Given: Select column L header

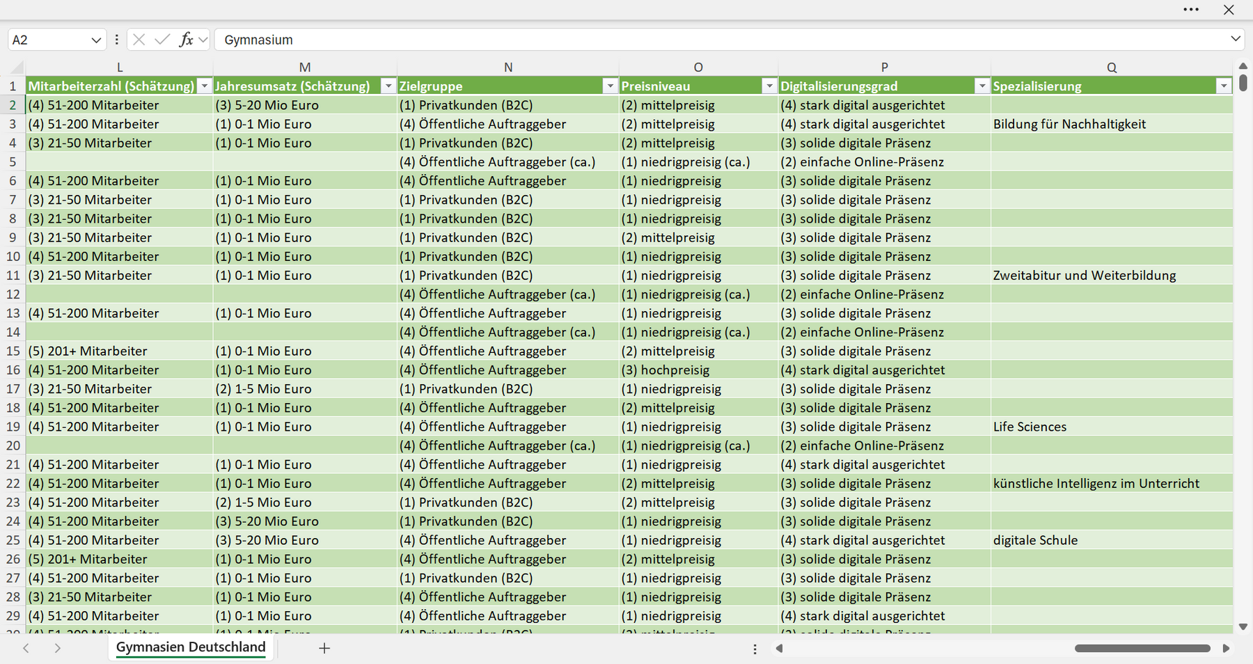Looking at the screenshot, I should 120,68.
